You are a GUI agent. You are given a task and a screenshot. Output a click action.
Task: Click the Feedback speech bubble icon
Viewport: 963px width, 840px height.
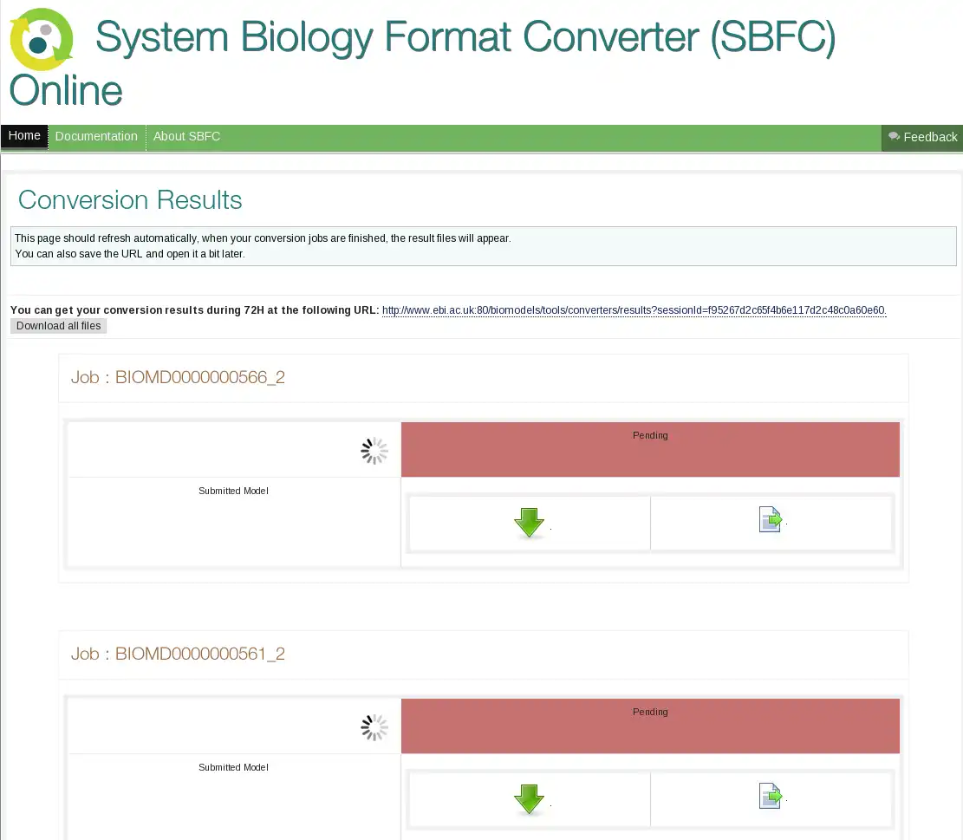coord(894,136)
